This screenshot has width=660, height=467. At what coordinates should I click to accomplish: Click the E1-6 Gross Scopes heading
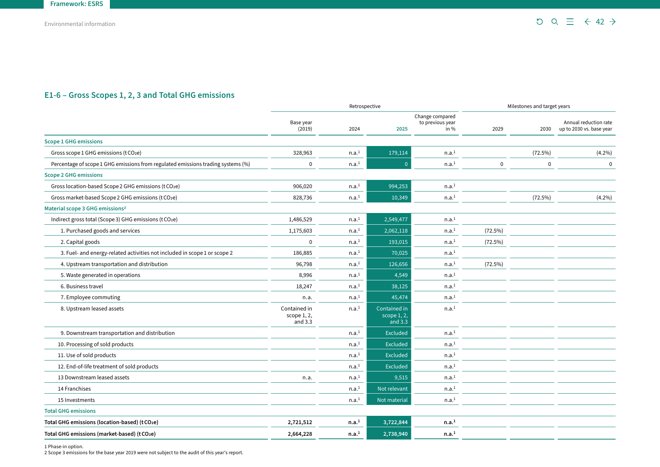[139, 95]
